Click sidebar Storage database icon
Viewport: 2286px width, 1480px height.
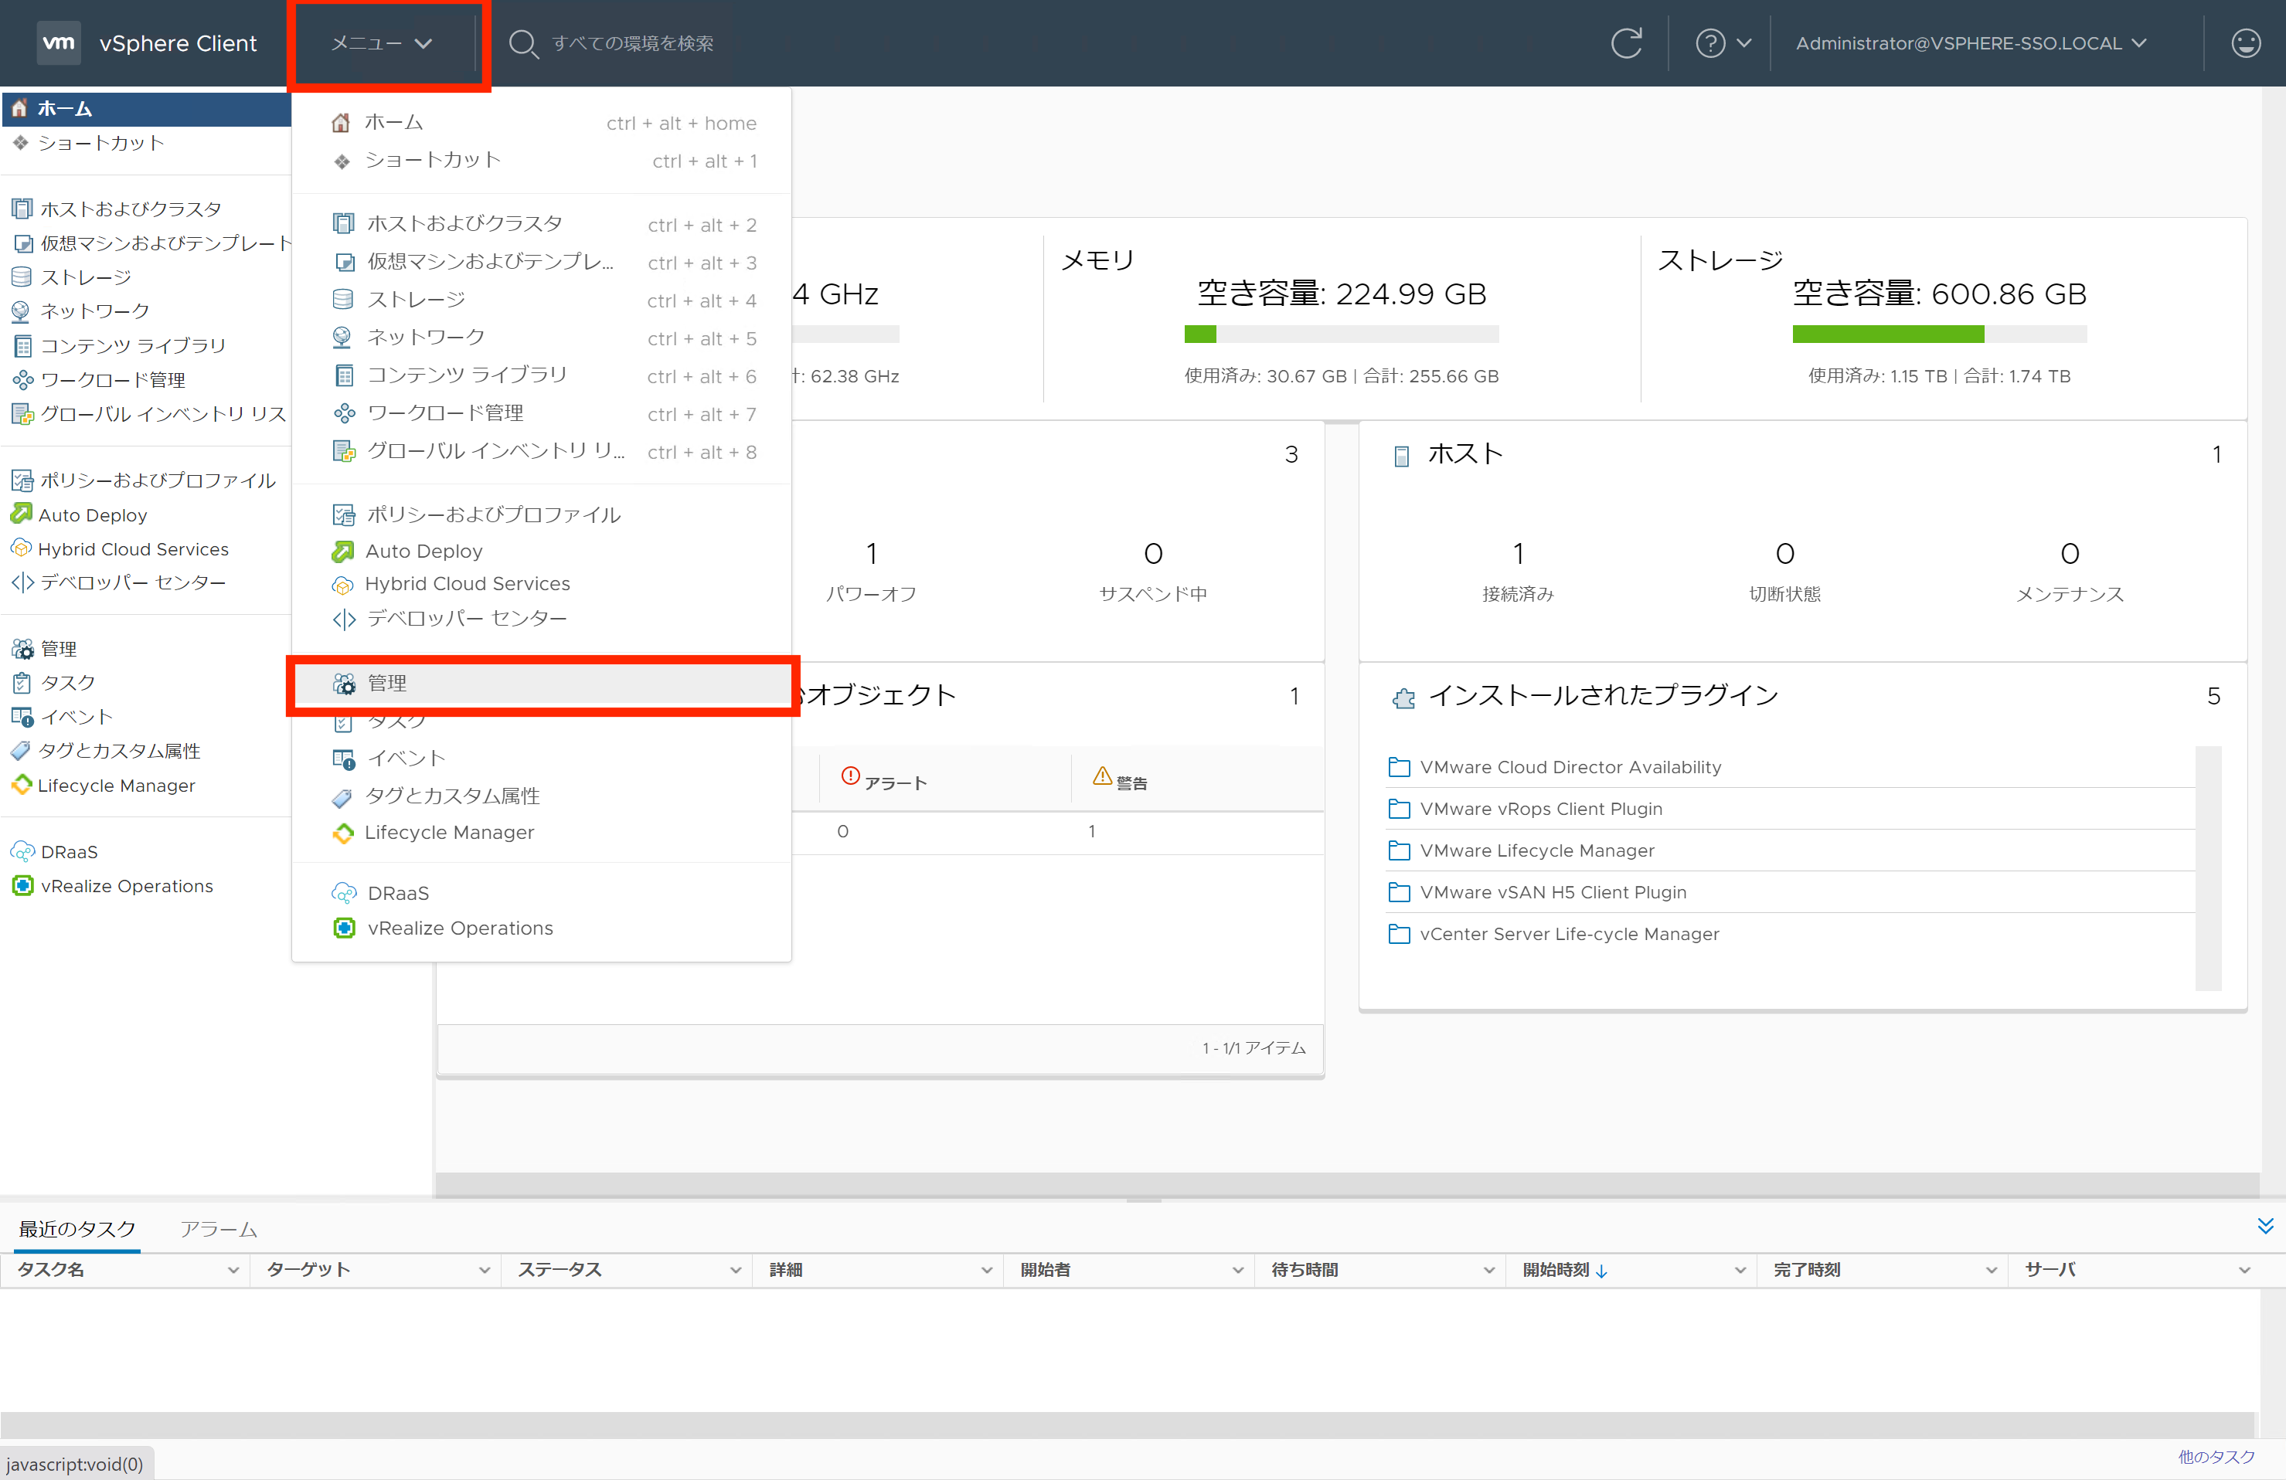[x=22, y=277]
